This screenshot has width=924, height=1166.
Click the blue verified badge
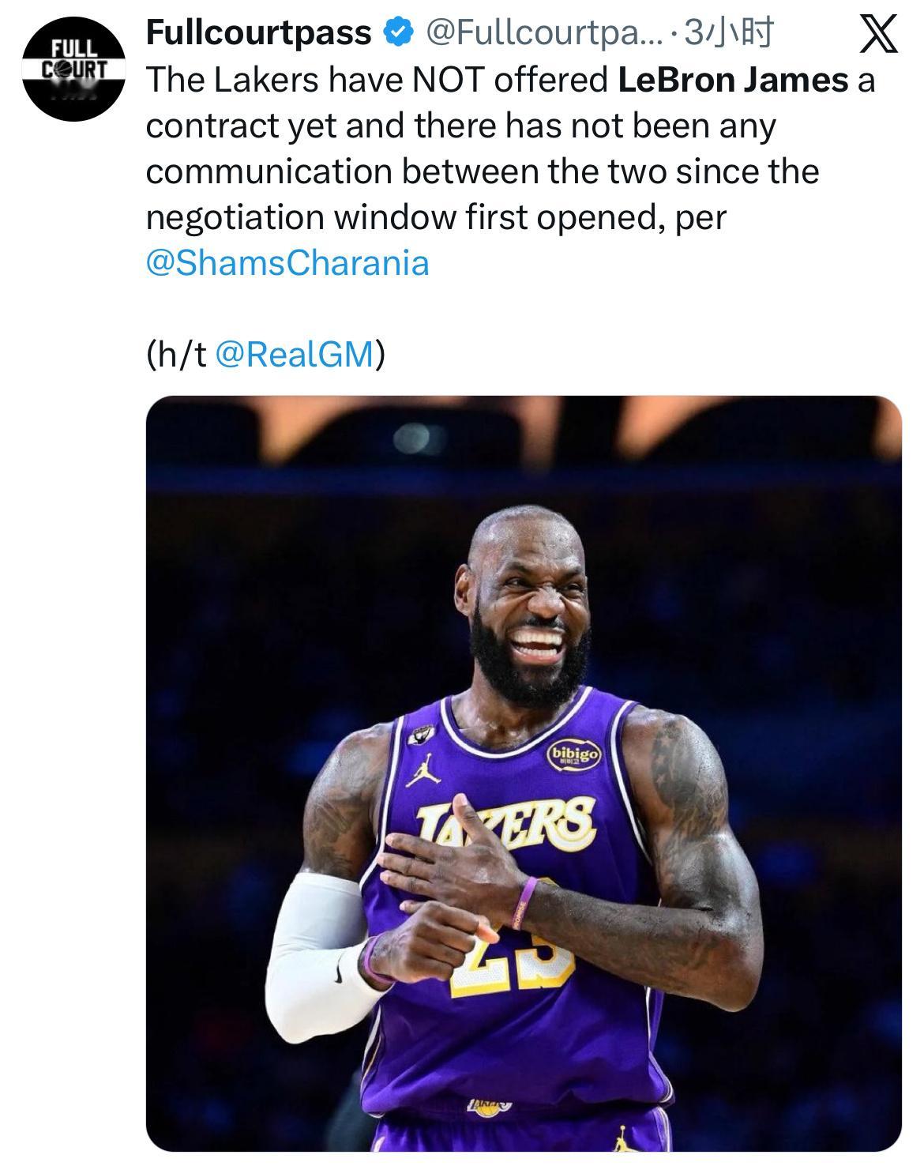pos(396,32)
